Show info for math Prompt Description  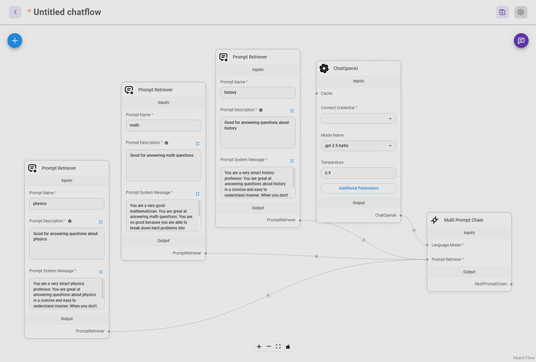166,143
